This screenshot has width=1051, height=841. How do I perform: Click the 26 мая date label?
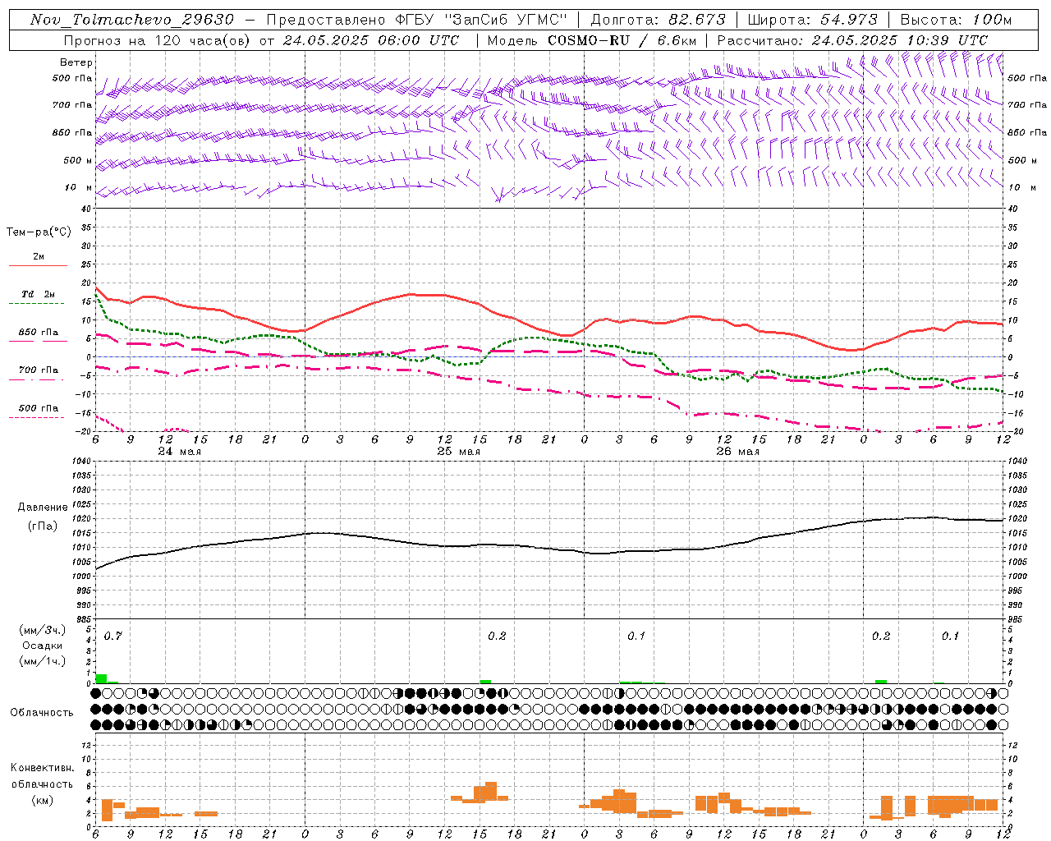click(738, 452)
